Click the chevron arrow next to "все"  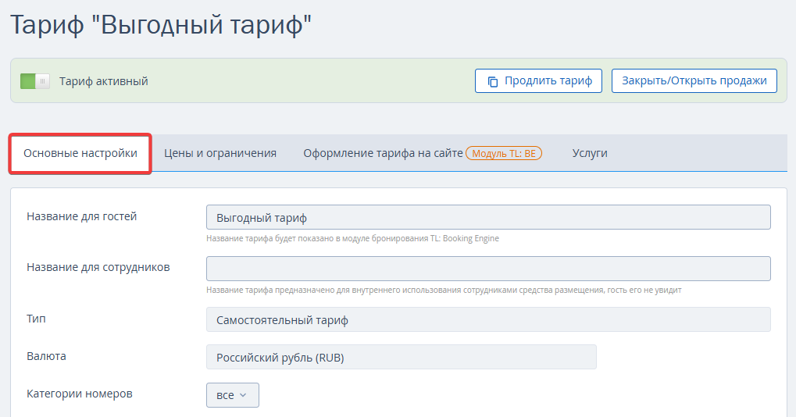243,395
